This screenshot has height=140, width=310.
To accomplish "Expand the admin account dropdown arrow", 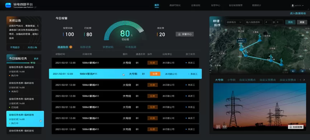I will [303, 5].
